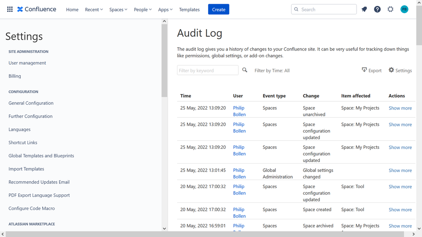Expand the Apps dropdown

point(165,9)
